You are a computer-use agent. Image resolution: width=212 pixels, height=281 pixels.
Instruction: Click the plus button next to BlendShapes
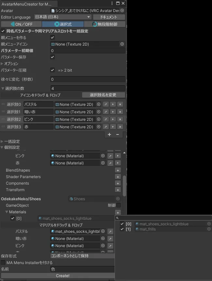118,170
